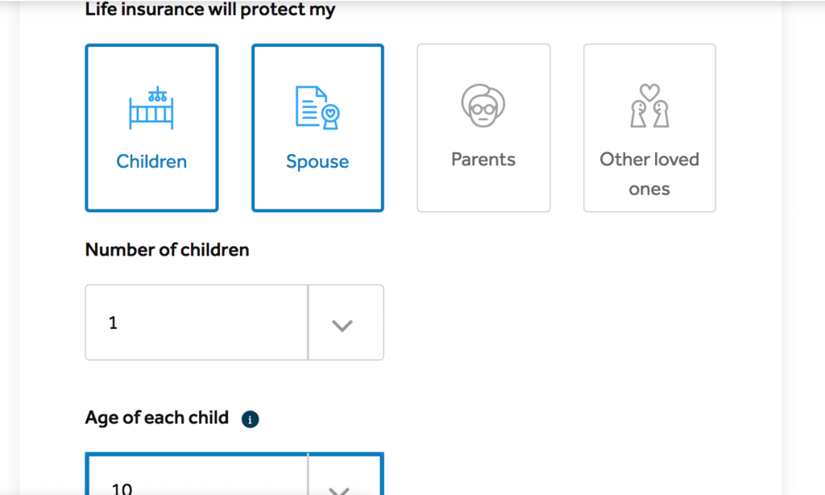Select the elderly person icon for Parents
The image size is (825, 495).
coord(483,105)
